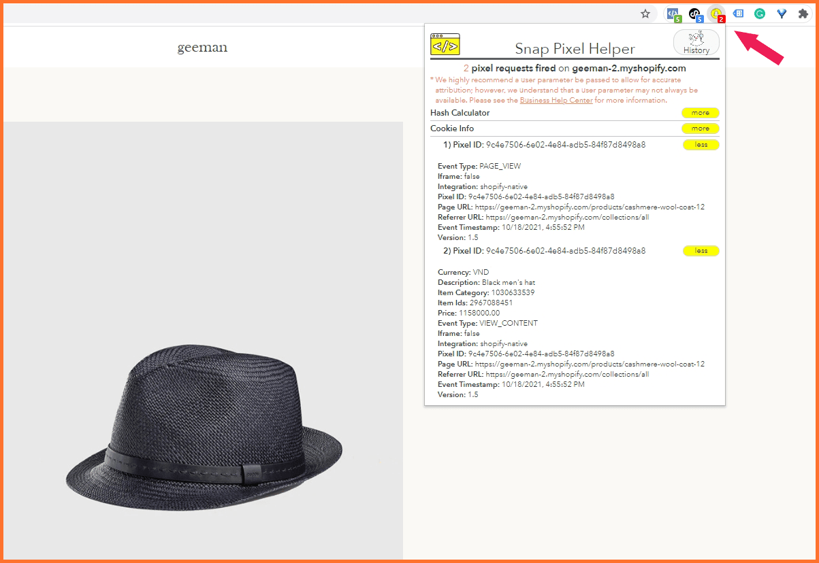Expand Hash Calculator with its more button
Image resolution: width=819 pixels, height=563 pixels.
tap(700, 113)
